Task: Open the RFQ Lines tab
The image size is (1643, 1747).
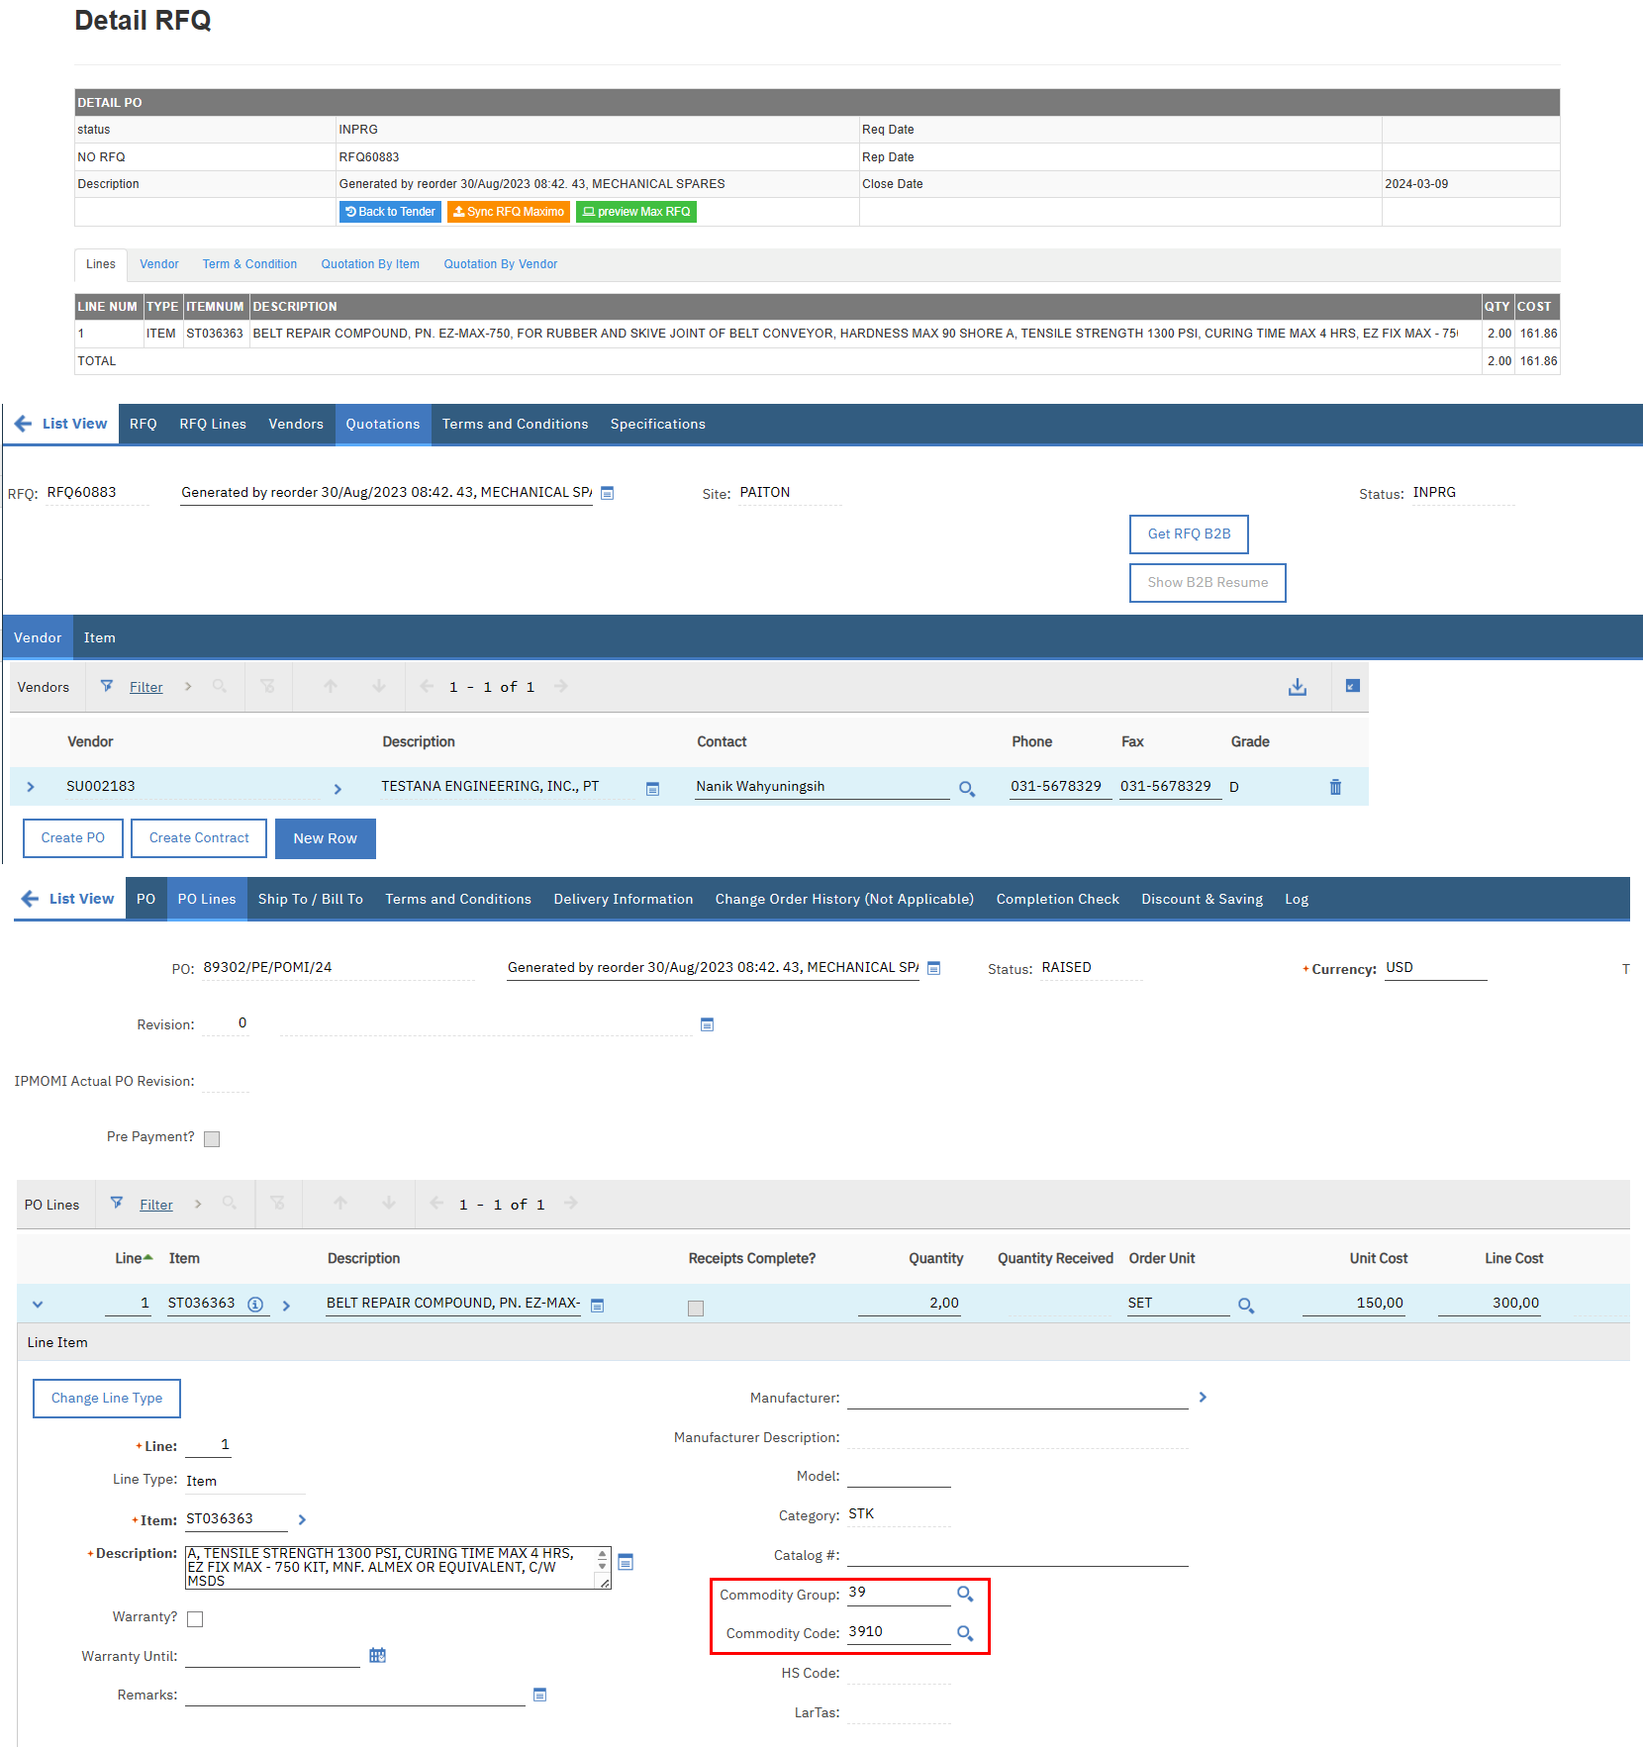Action: pyautogui.click(x=213, y=424)
